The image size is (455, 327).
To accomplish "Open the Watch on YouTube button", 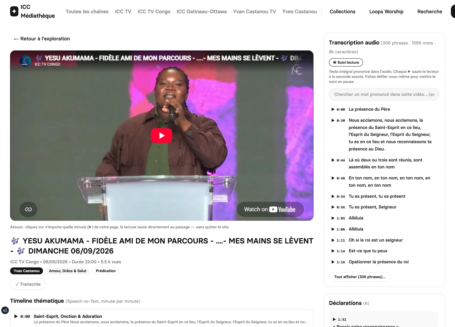I will 270,209.
